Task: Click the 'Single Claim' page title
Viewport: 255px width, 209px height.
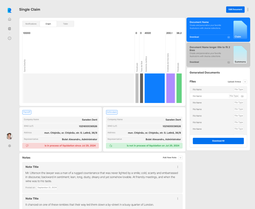Action: [x=30, y=9]
